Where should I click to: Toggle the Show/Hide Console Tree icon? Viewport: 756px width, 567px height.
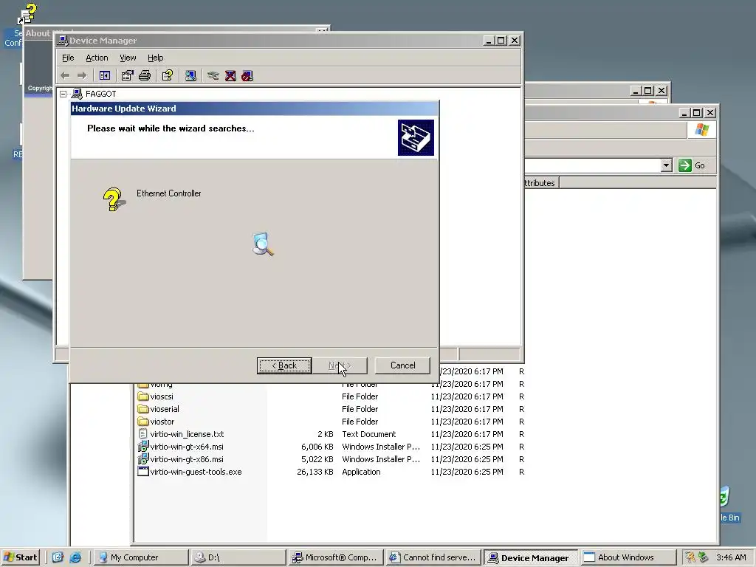pyautogui.click(x=105, y=76)
